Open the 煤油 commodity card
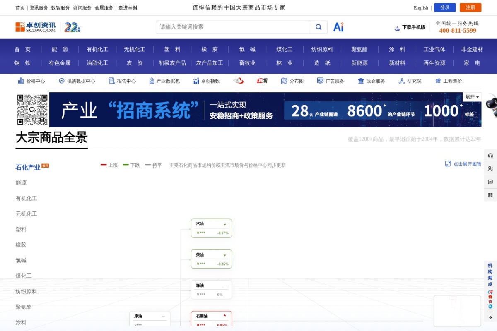Screen dimensions: 497x331 point(211,290)
